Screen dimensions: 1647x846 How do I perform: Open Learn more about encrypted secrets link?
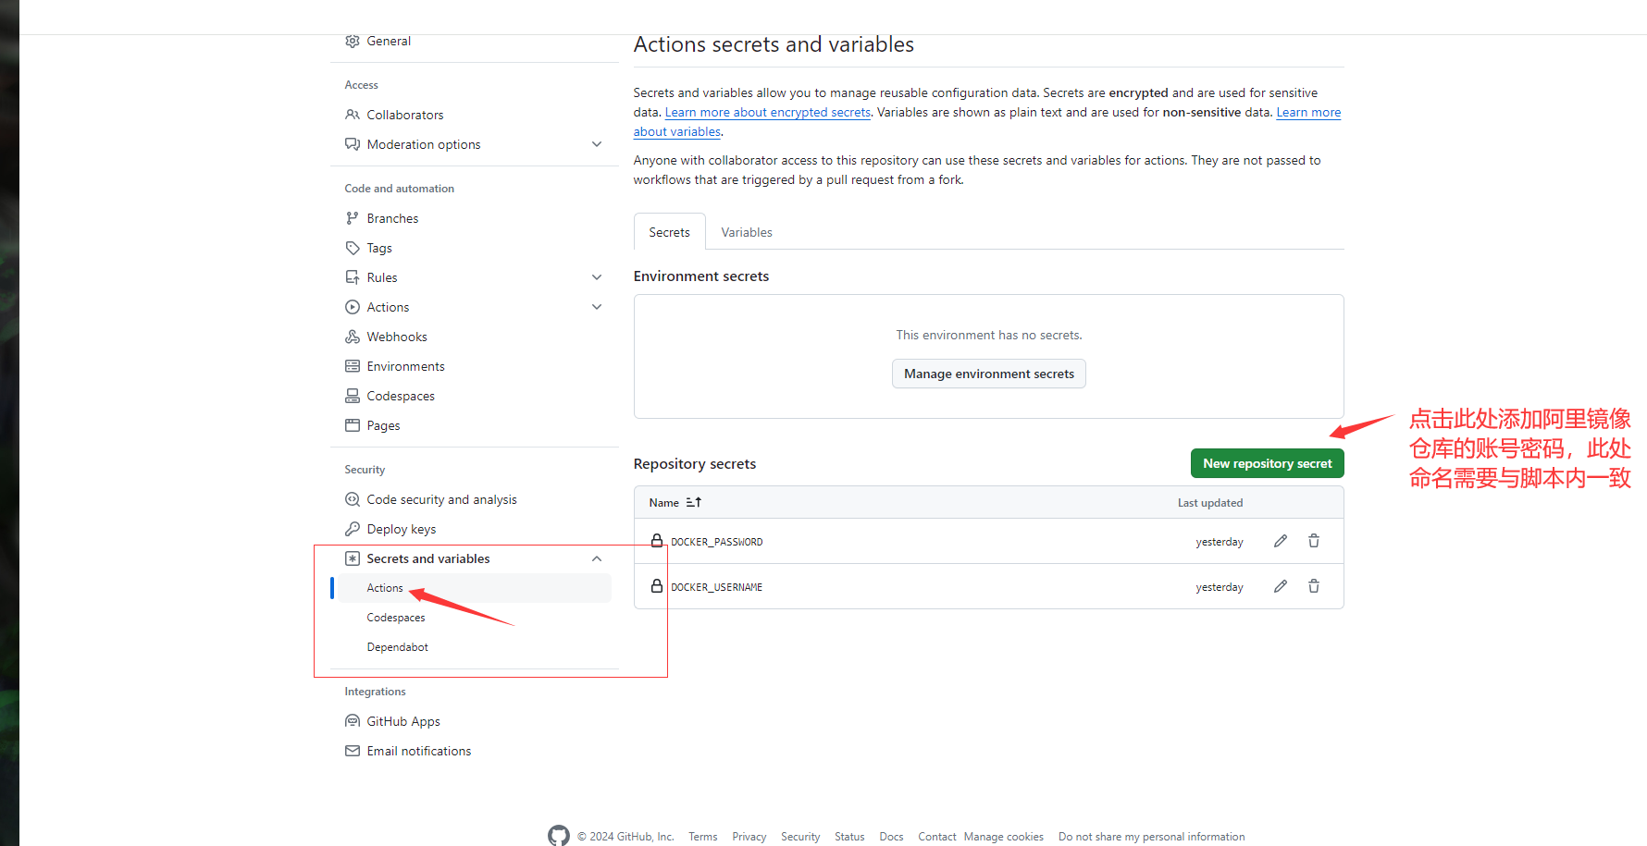pyautogui.click(x=768, y=112)
